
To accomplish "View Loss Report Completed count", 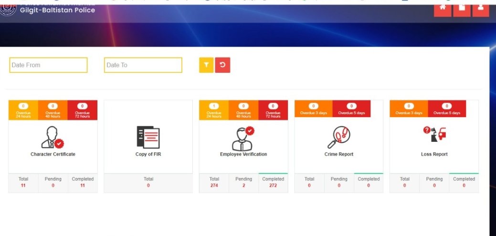I will point(464,183).
